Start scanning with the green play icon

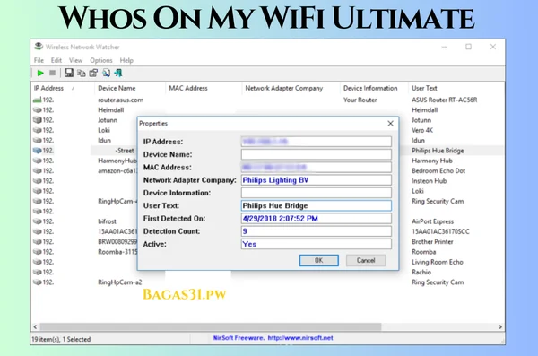40,73
